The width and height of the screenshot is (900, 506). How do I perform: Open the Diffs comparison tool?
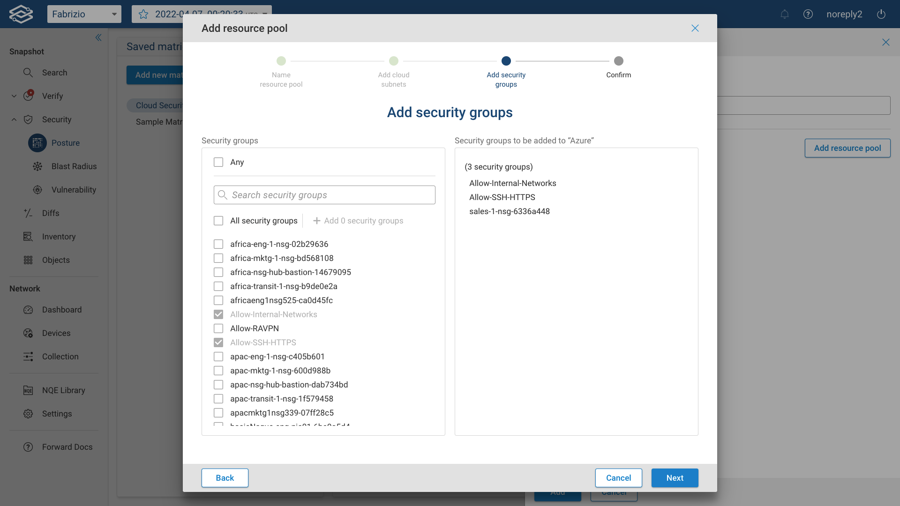pyautogui.click(x=51, y=213)
